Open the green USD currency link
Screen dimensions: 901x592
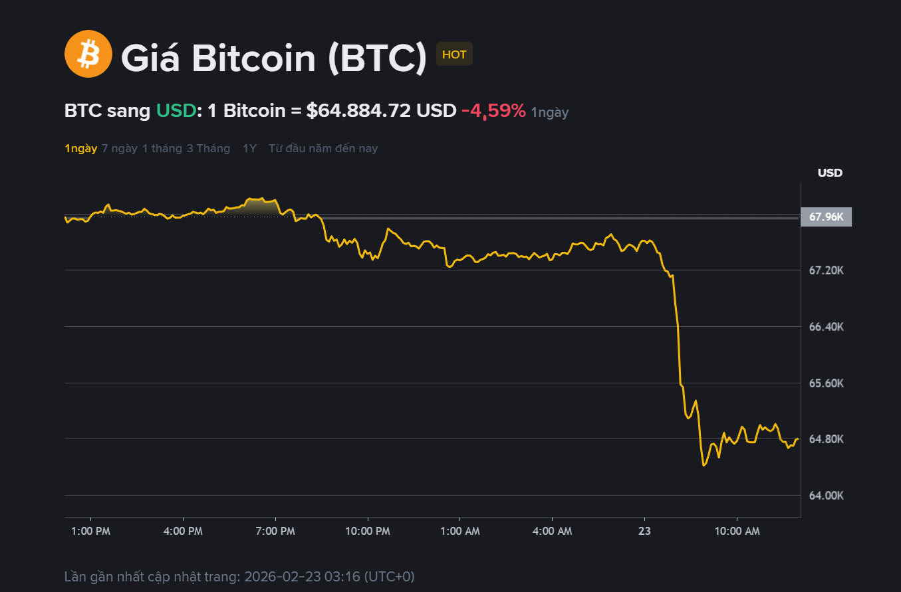click(176, 111)
